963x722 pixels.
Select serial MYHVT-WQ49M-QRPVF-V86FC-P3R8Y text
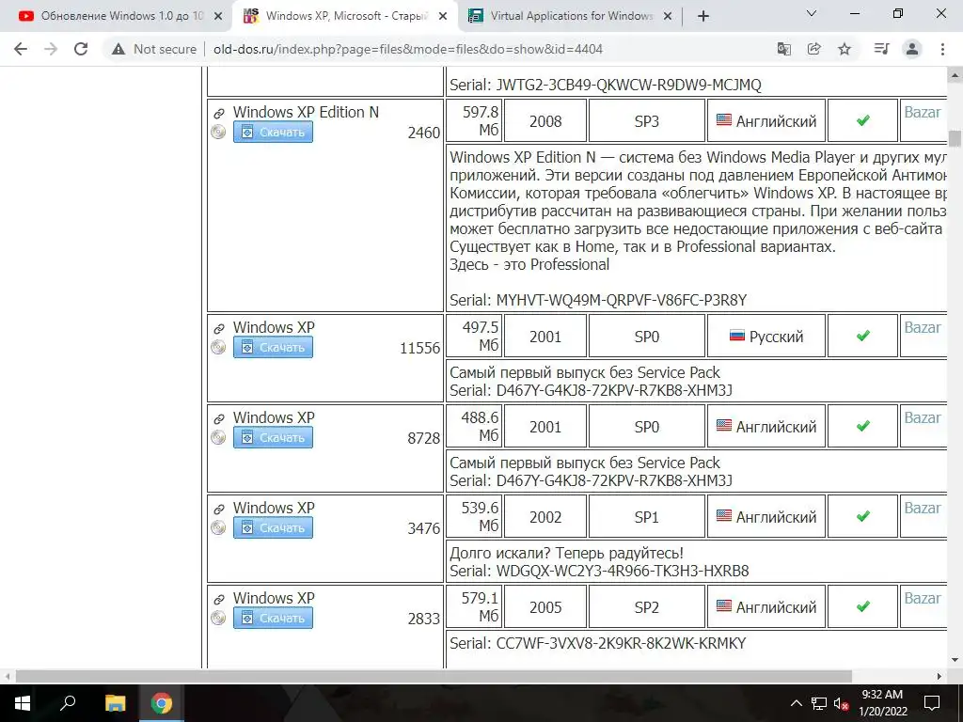click(x=621, y=300)
